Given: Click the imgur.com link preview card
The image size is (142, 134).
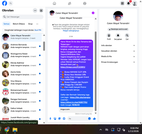Looking at the screenshot, I should (76, 110).
